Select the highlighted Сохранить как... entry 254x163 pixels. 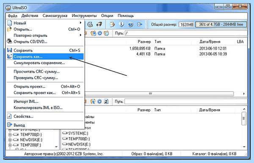tap(45, 57)
